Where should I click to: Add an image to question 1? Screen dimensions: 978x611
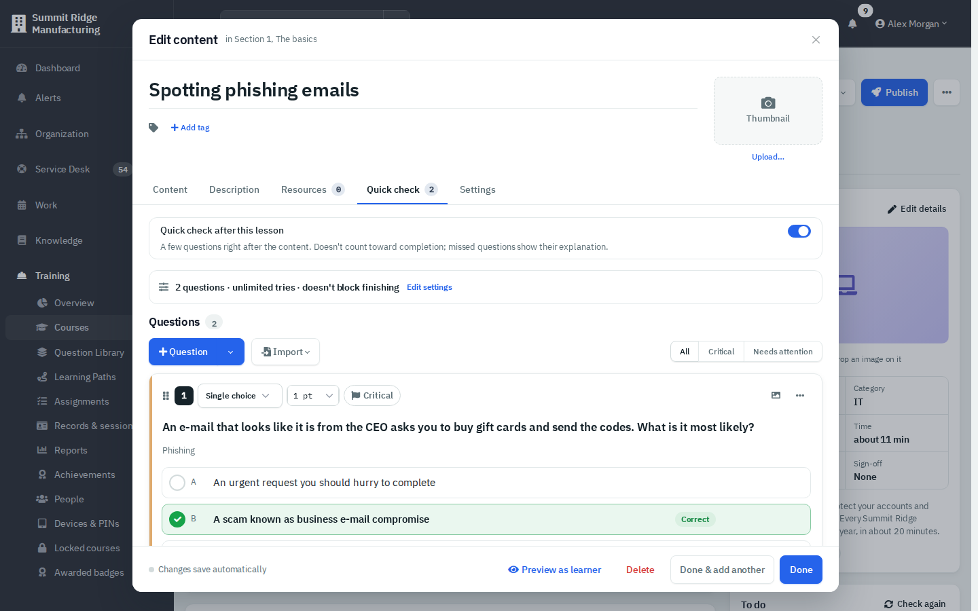click(776, 395)
